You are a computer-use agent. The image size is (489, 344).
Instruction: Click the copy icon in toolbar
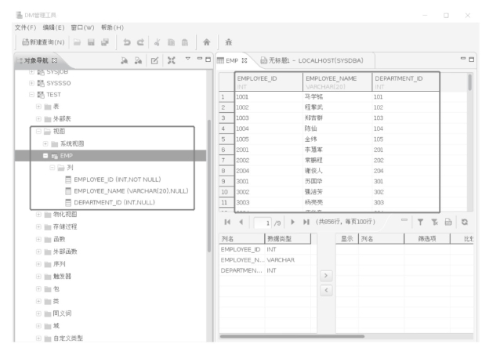pos(171,42)
